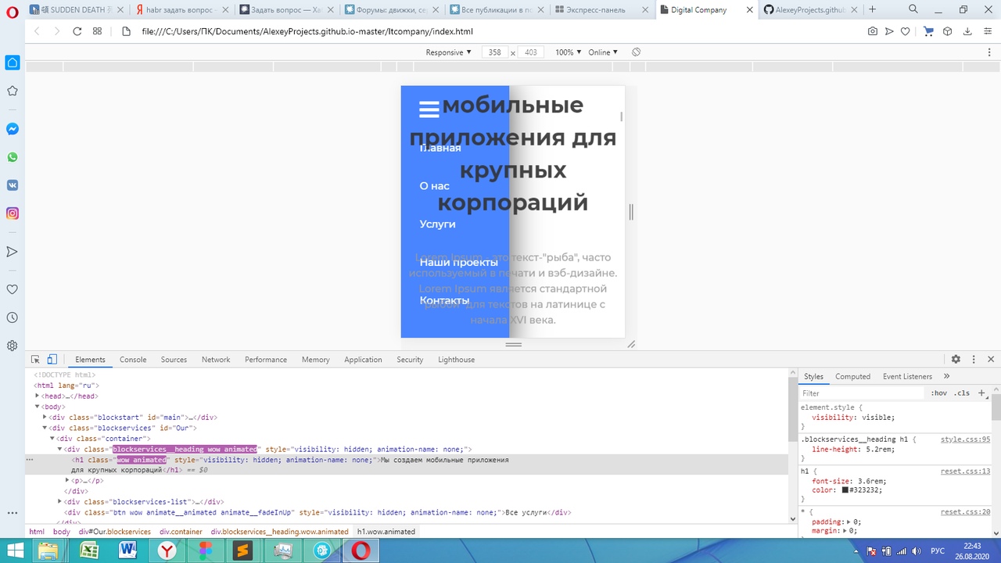Open Excel from the Windows taskbar
The width and height of the screenshot is (1001, 563).
(x=88, y=550)
